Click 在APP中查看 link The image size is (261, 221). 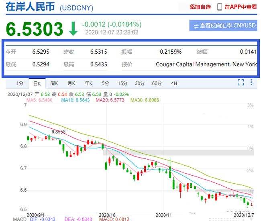[x=241, y=7]
